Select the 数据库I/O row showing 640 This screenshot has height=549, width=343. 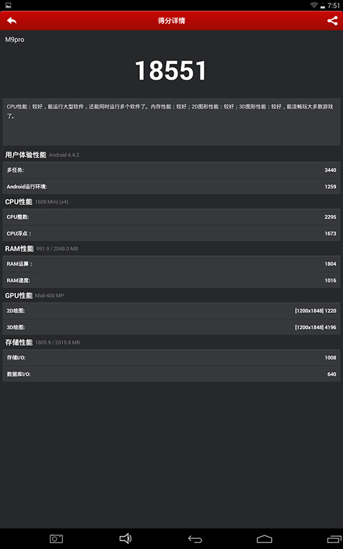point(171,374)
